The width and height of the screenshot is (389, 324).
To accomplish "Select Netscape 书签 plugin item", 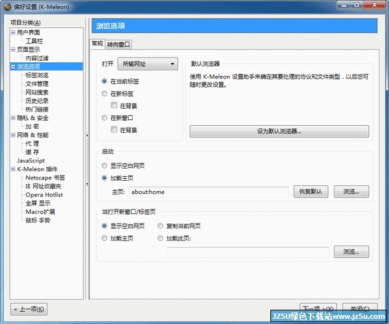I will (45, 178).
